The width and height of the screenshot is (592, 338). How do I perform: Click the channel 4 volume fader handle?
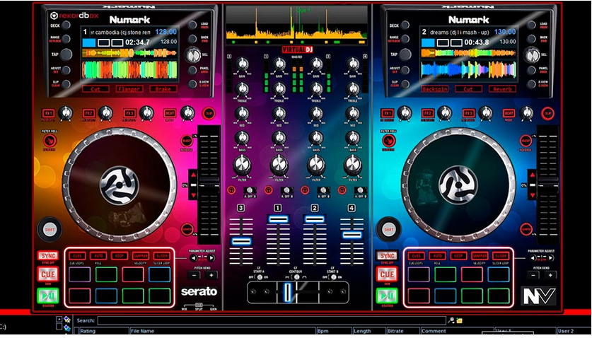352,235
